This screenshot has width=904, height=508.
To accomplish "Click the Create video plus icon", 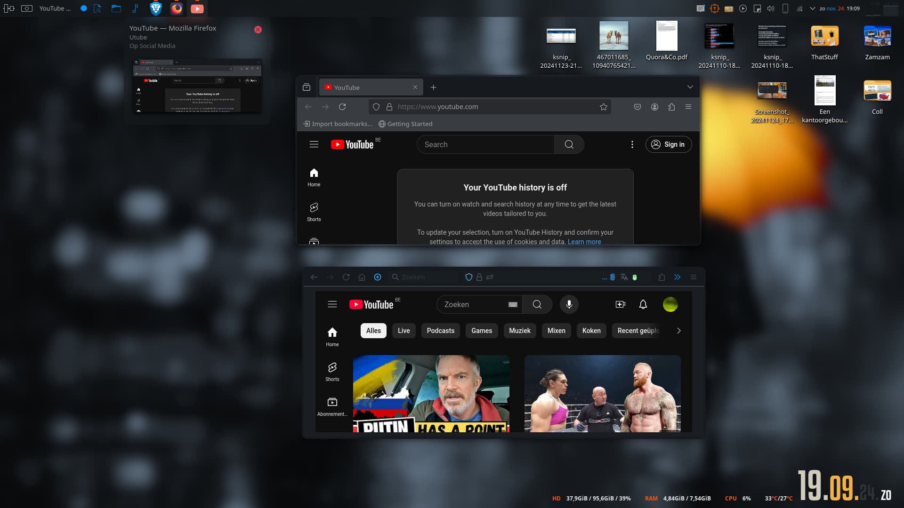I will point(621,304).
